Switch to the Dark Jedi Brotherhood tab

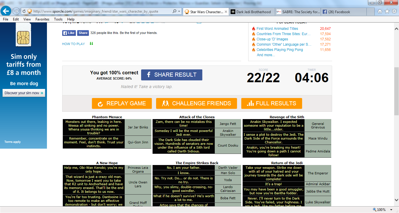coord(252,12)
